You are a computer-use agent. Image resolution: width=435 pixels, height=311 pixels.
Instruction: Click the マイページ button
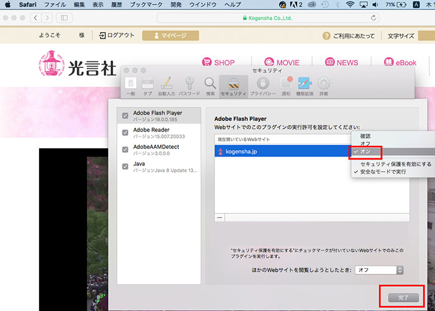(x=171, y=35)
